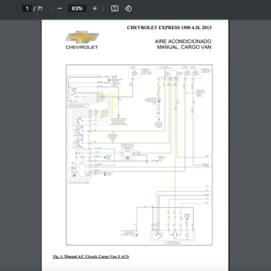
Task: Rotate the document with the rotate icon
Action: [128, 9]
